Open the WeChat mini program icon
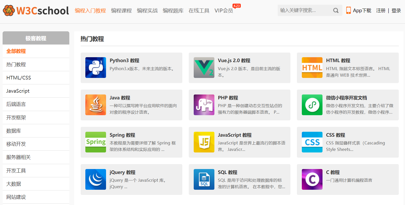This screenshot has width=405, height=205. click(312, 105)
